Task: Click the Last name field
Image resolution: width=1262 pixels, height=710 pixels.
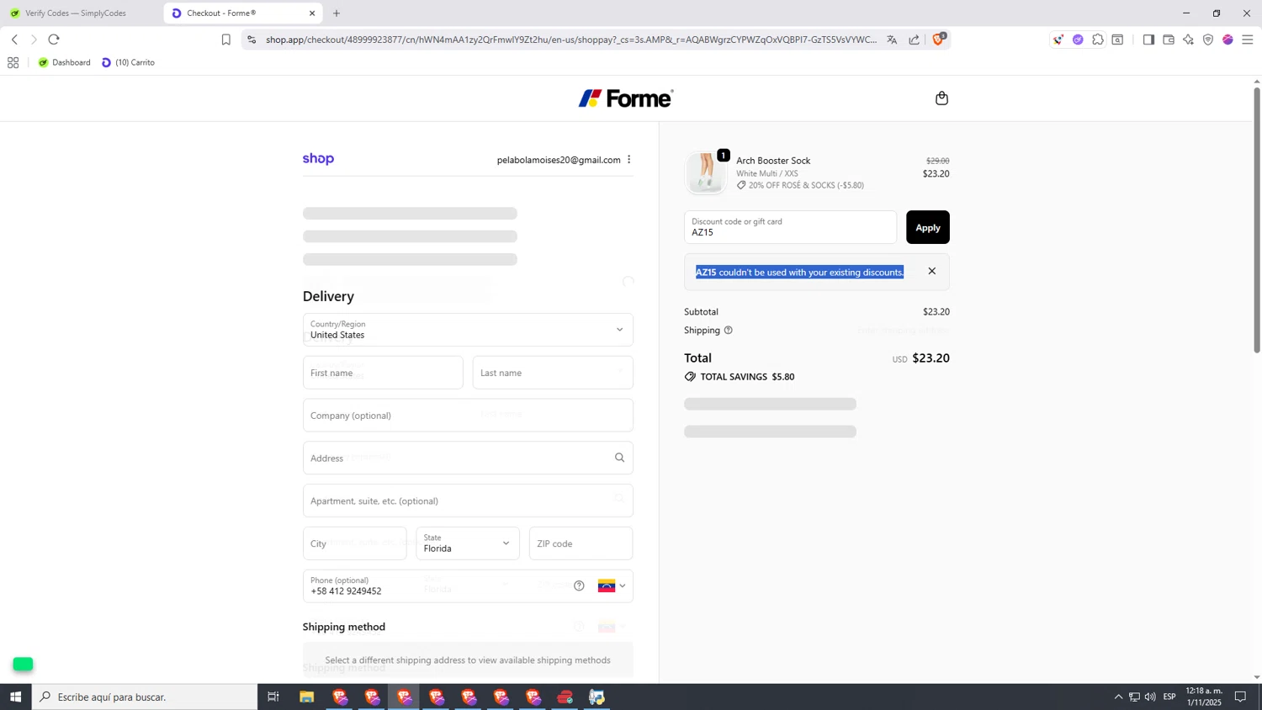Action: tap(553, 373)
